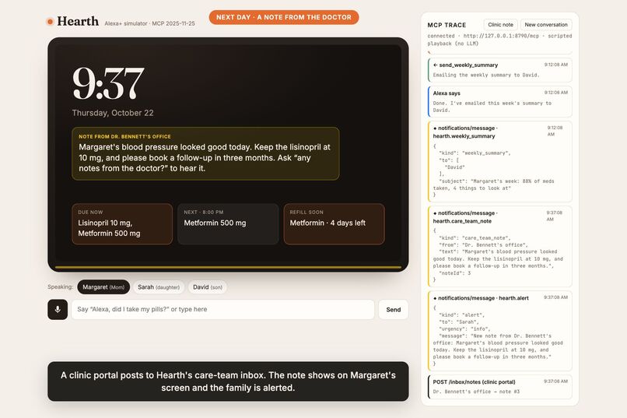Select the send_weekly_summary trace entry

(x=500, y=69)
